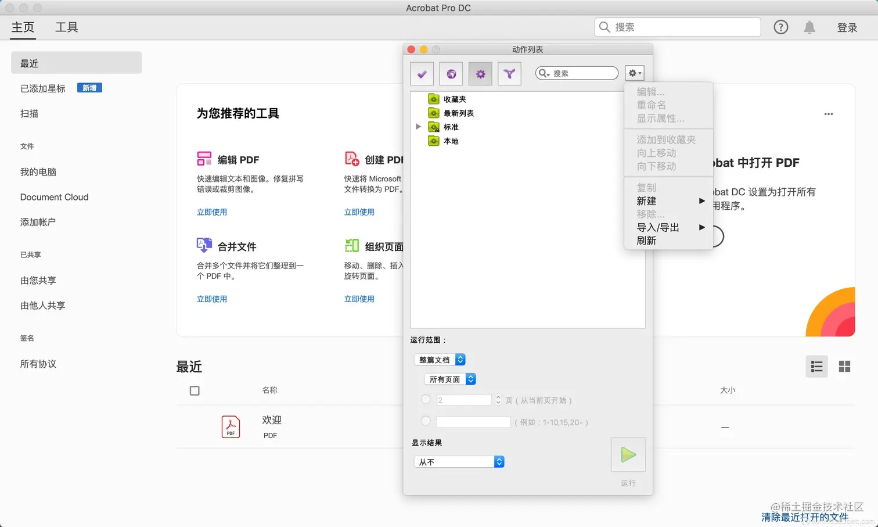Screen dimensions: 878x527
Task: Click 立即使用 under 组织页面
Action: (x=359, y=299)
